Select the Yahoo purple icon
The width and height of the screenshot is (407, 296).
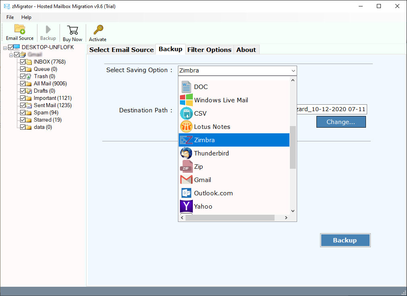click(x=186, y=206)
